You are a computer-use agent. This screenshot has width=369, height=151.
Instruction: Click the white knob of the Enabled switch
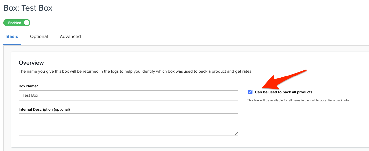(x=27, y=23)
